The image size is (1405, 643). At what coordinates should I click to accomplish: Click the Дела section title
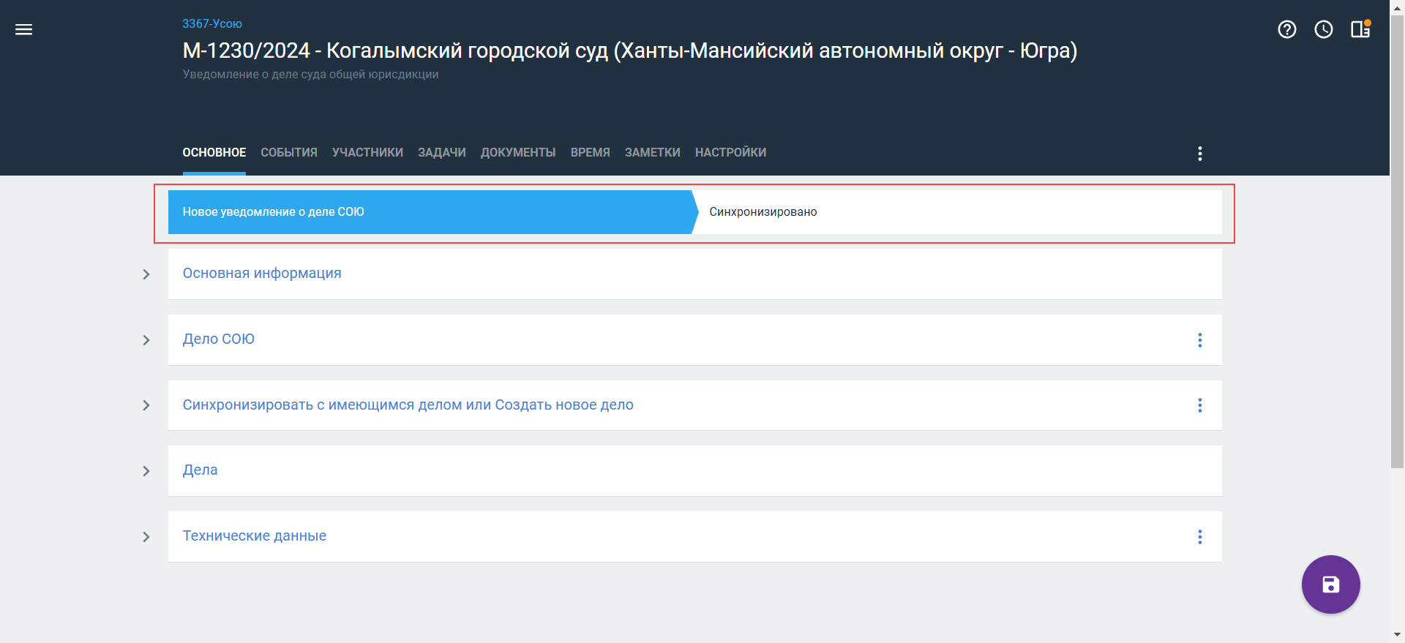[201, 470]
